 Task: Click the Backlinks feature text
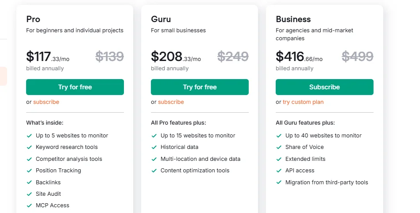pos(48,182)
